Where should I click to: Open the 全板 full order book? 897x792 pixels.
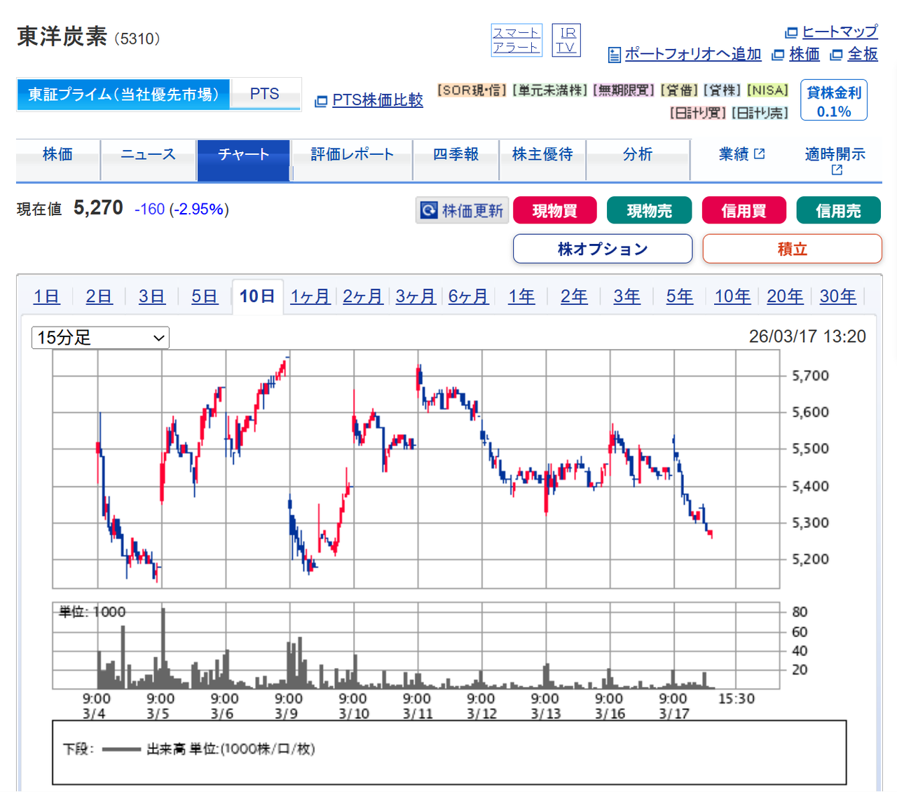(863, 54)
